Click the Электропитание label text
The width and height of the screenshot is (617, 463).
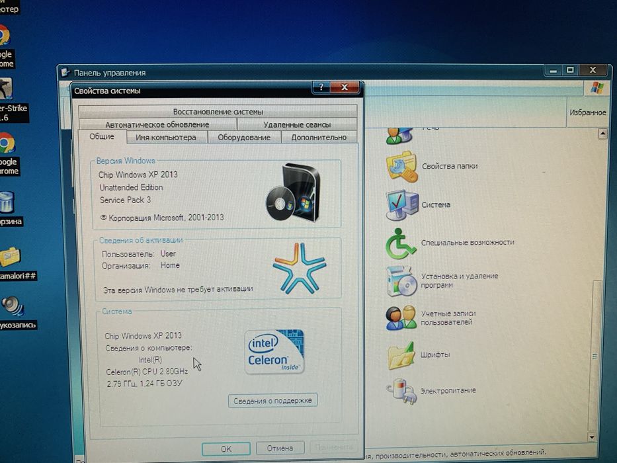click(448, 390)
